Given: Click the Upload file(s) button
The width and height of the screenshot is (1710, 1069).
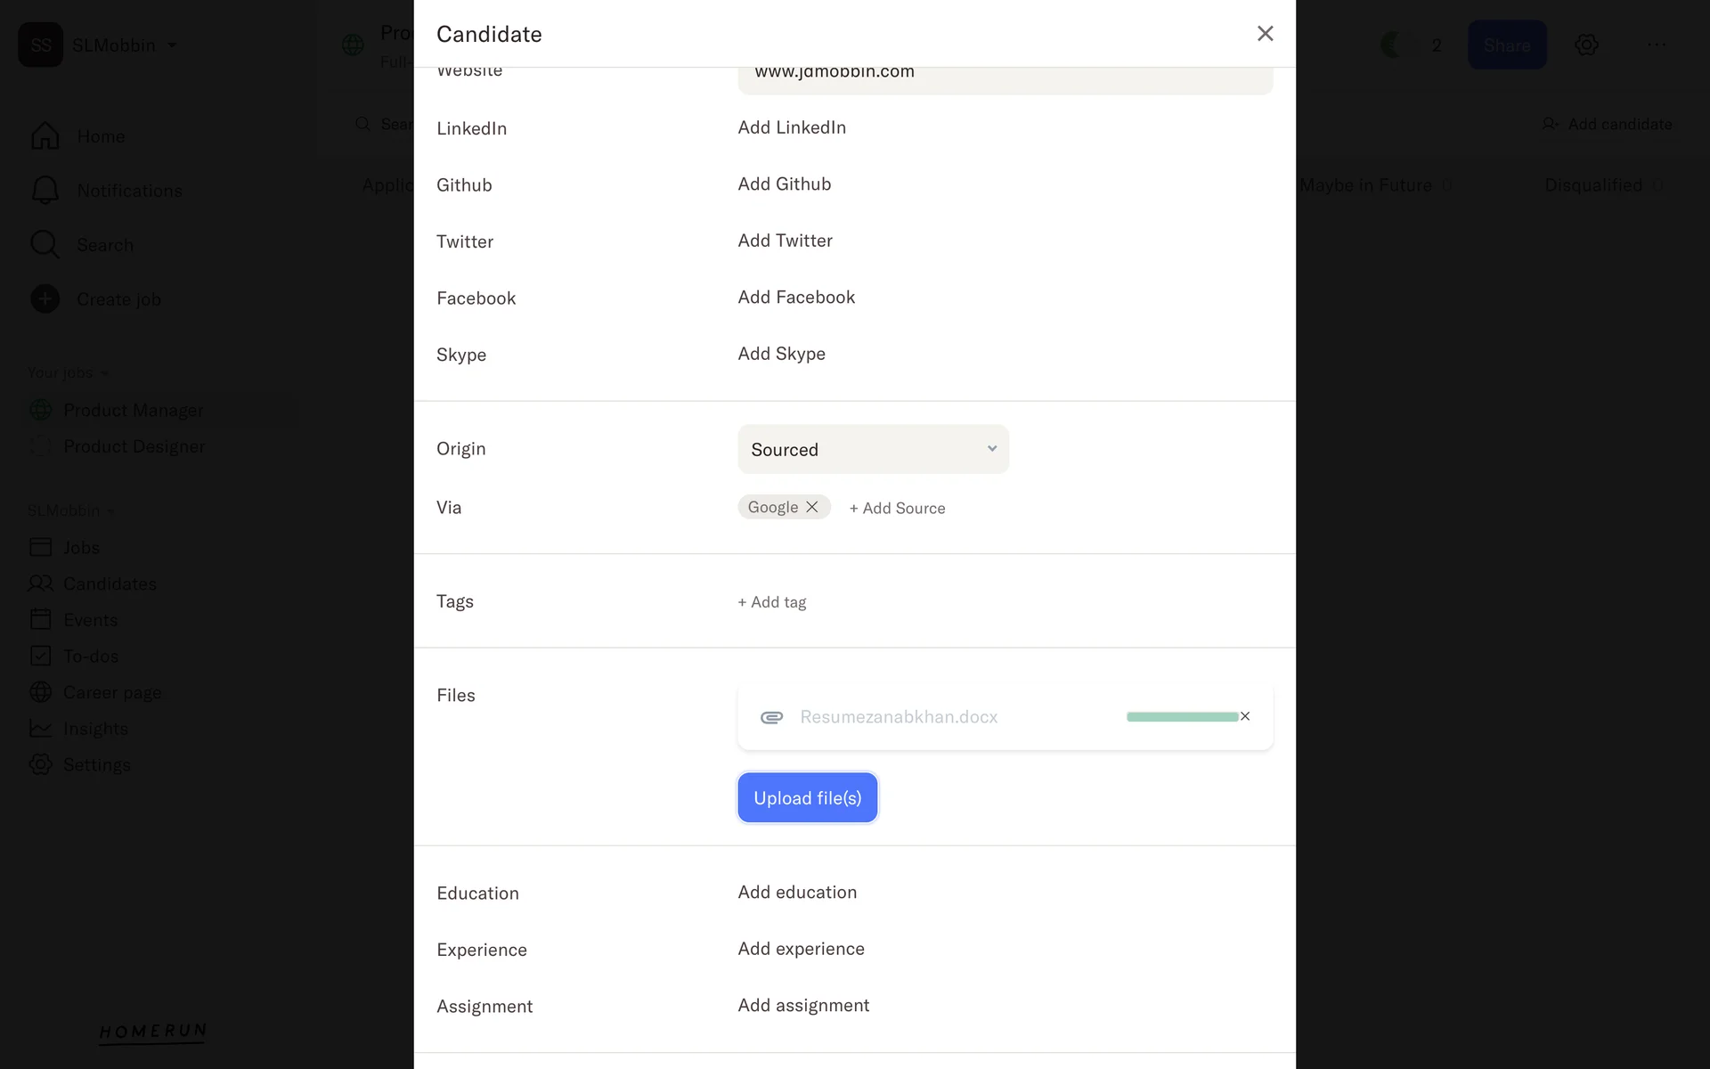Looking at the screenshot, I should tap(807, 797).
